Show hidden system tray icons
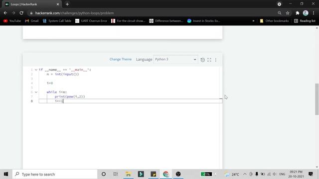This screenshot has height=179, width=319. pos(245,174)
